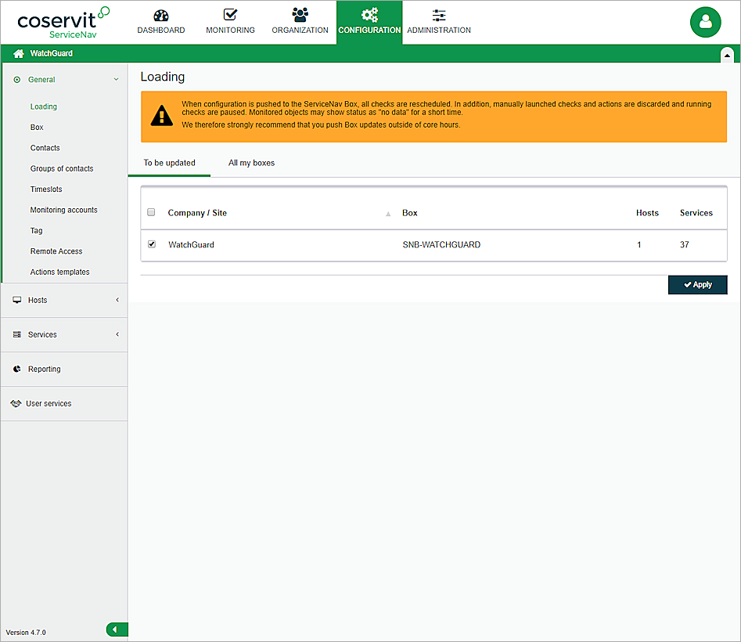Click the Coservit ServiceNav logo
This screenshot has height=642, width=741.
(63, 23)
